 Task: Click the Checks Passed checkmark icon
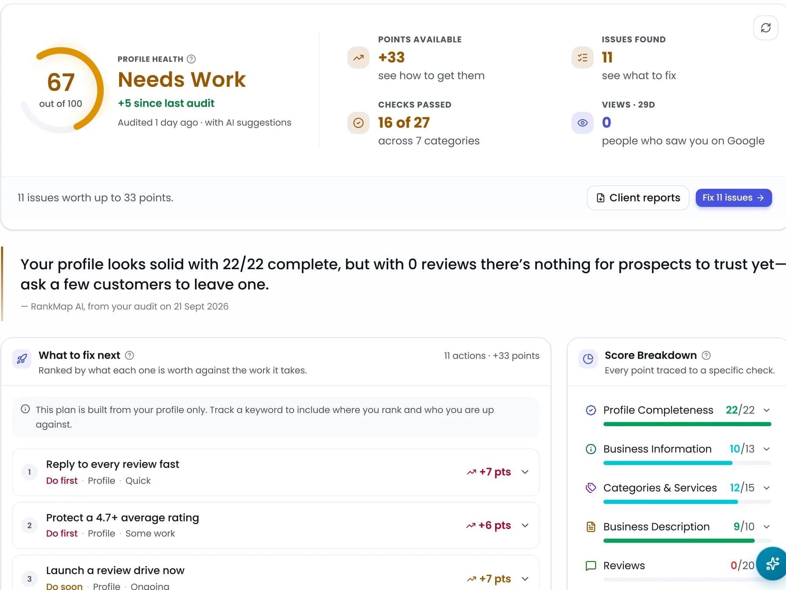(359, 123)
